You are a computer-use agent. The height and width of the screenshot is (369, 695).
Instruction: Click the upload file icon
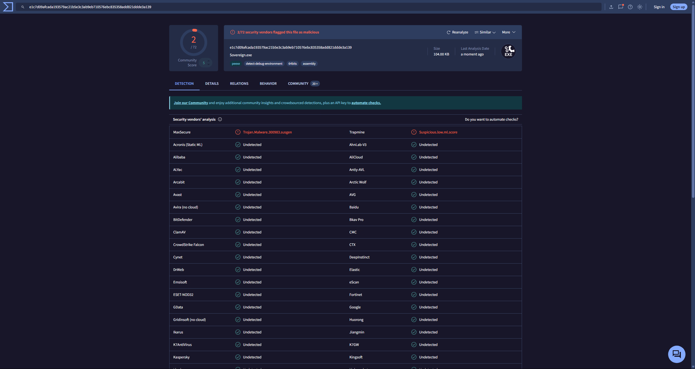pos(611,7)
